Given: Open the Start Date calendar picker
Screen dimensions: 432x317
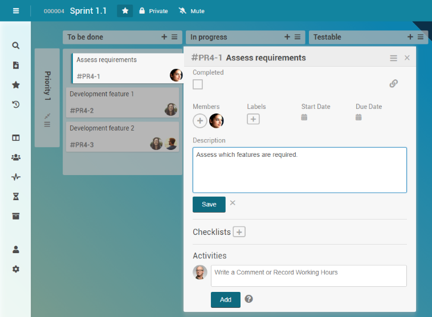Looking at the screenshot, I should point(304,117).
